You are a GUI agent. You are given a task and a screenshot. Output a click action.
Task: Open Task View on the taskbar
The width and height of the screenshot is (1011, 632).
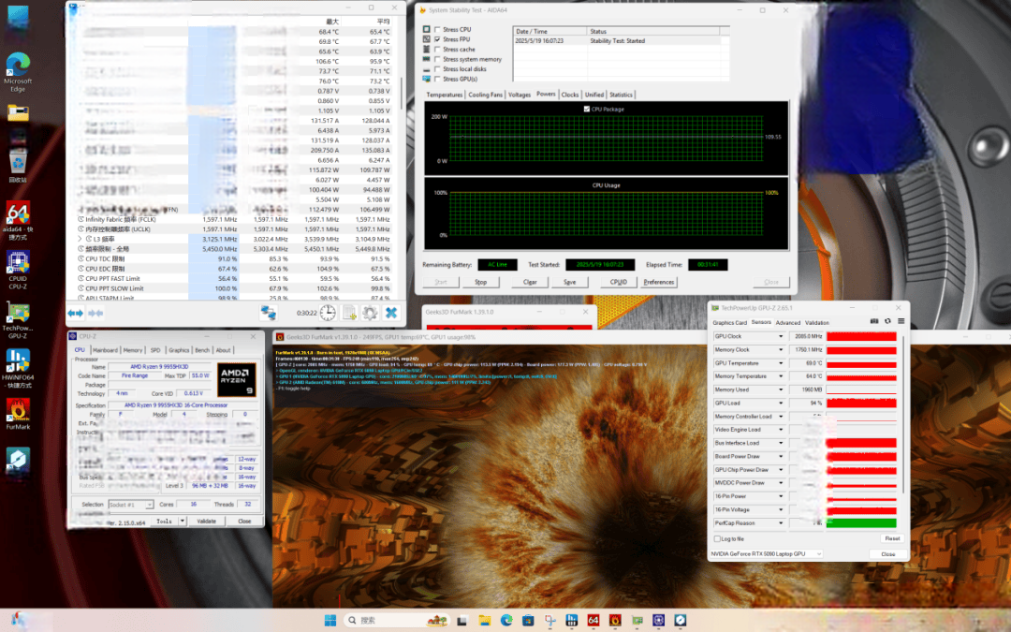pos(462,621)
